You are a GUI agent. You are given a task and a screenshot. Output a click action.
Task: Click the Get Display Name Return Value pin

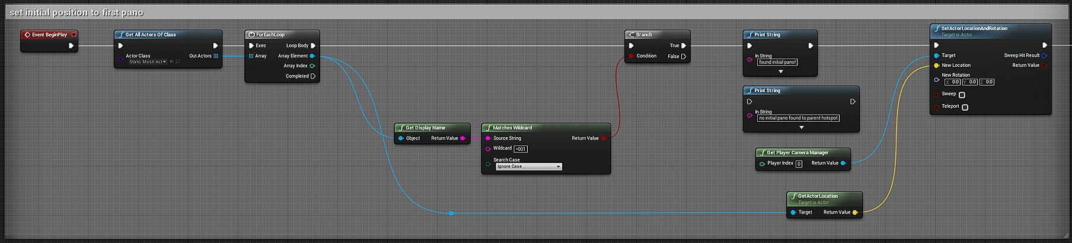[462, 138]
